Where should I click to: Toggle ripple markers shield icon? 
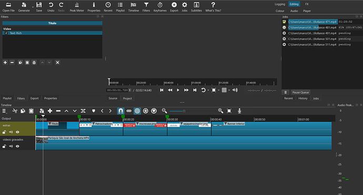coord(154,111)
